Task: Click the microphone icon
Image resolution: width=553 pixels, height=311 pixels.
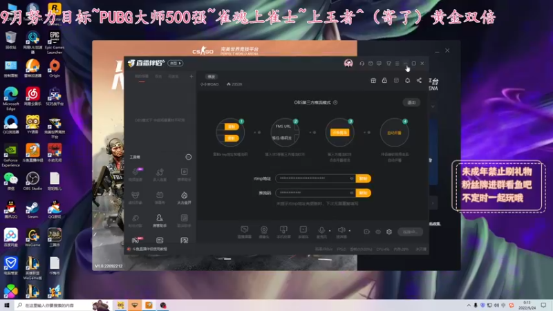Action: [x=321, y=232]
